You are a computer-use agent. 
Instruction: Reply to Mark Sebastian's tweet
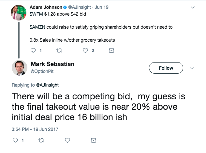click(x=15, y=140)
